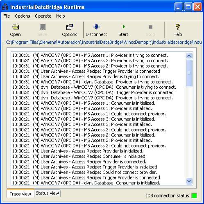Select 'MS Access 1: Could not connect provider' line
The image size is (204, 204).
(89, 114)
